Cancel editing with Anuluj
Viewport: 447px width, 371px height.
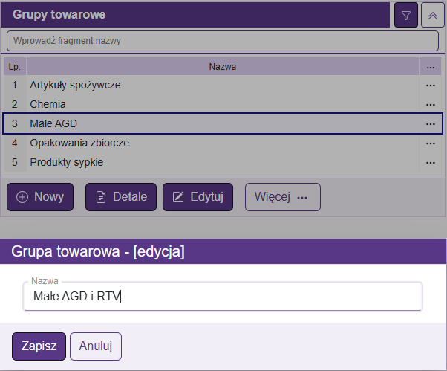[95, 346]
